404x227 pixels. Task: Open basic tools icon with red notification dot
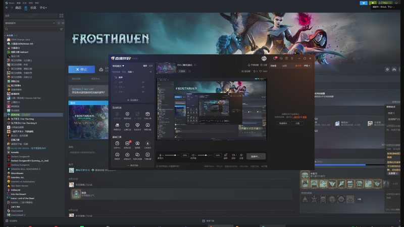128,143
